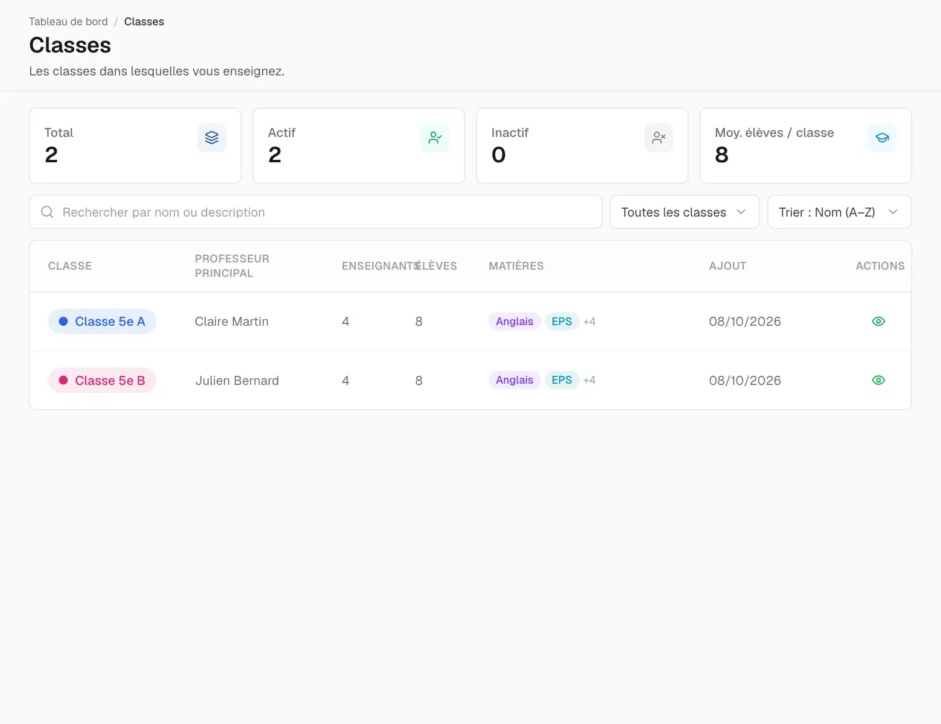Viewport: 941px width, 724px height.
Task: Focus the Rechercher par nom search field
Action: click(315, 212)
